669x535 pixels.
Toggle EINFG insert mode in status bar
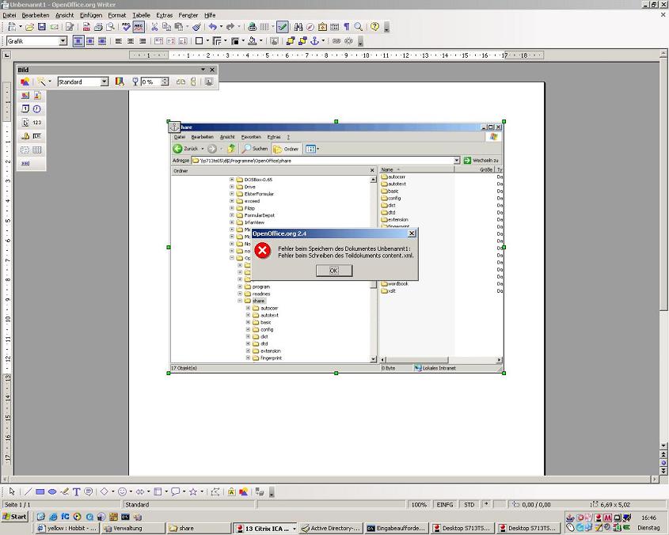point(444,504)
